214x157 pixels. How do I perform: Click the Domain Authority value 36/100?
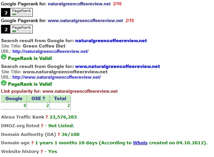[x=70, y=135]
